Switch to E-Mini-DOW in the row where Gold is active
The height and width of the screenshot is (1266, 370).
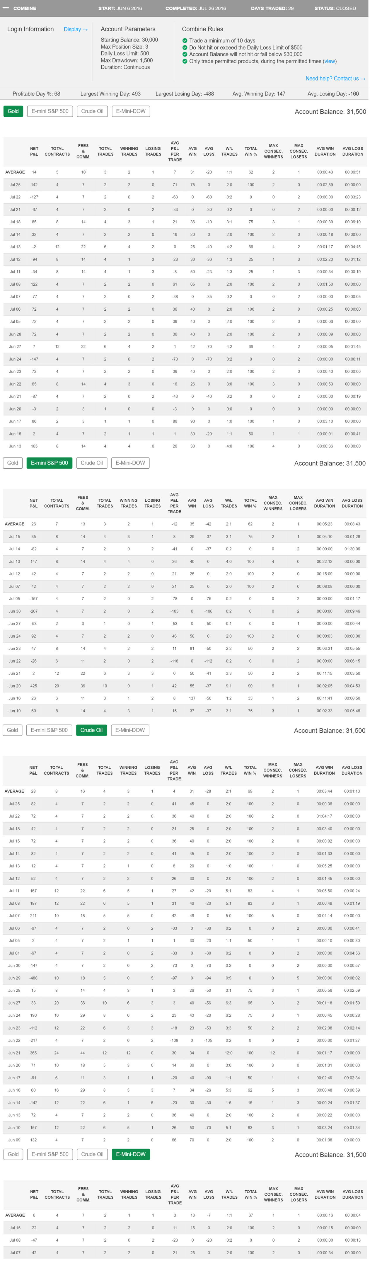131,112
